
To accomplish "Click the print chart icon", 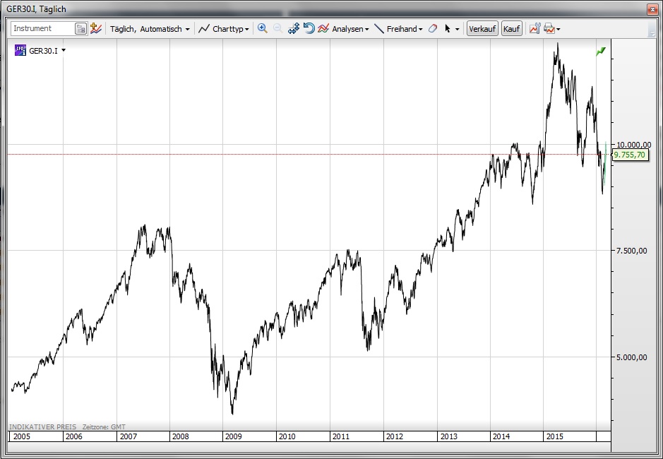I will click(549, 28).
